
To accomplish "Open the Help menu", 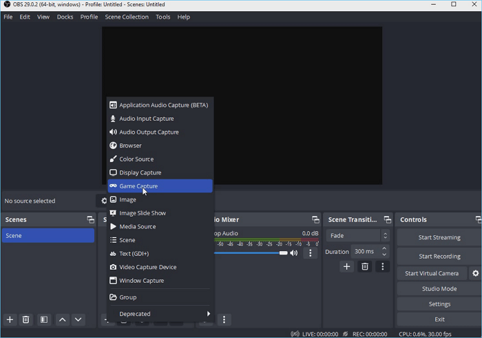I will [184, 17].
